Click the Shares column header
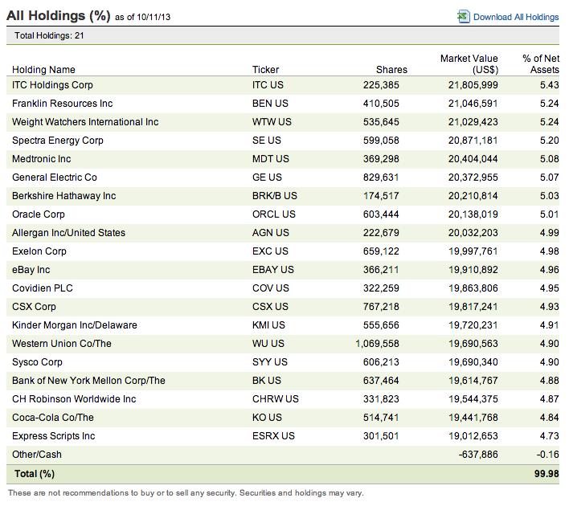 pos(391,70)
